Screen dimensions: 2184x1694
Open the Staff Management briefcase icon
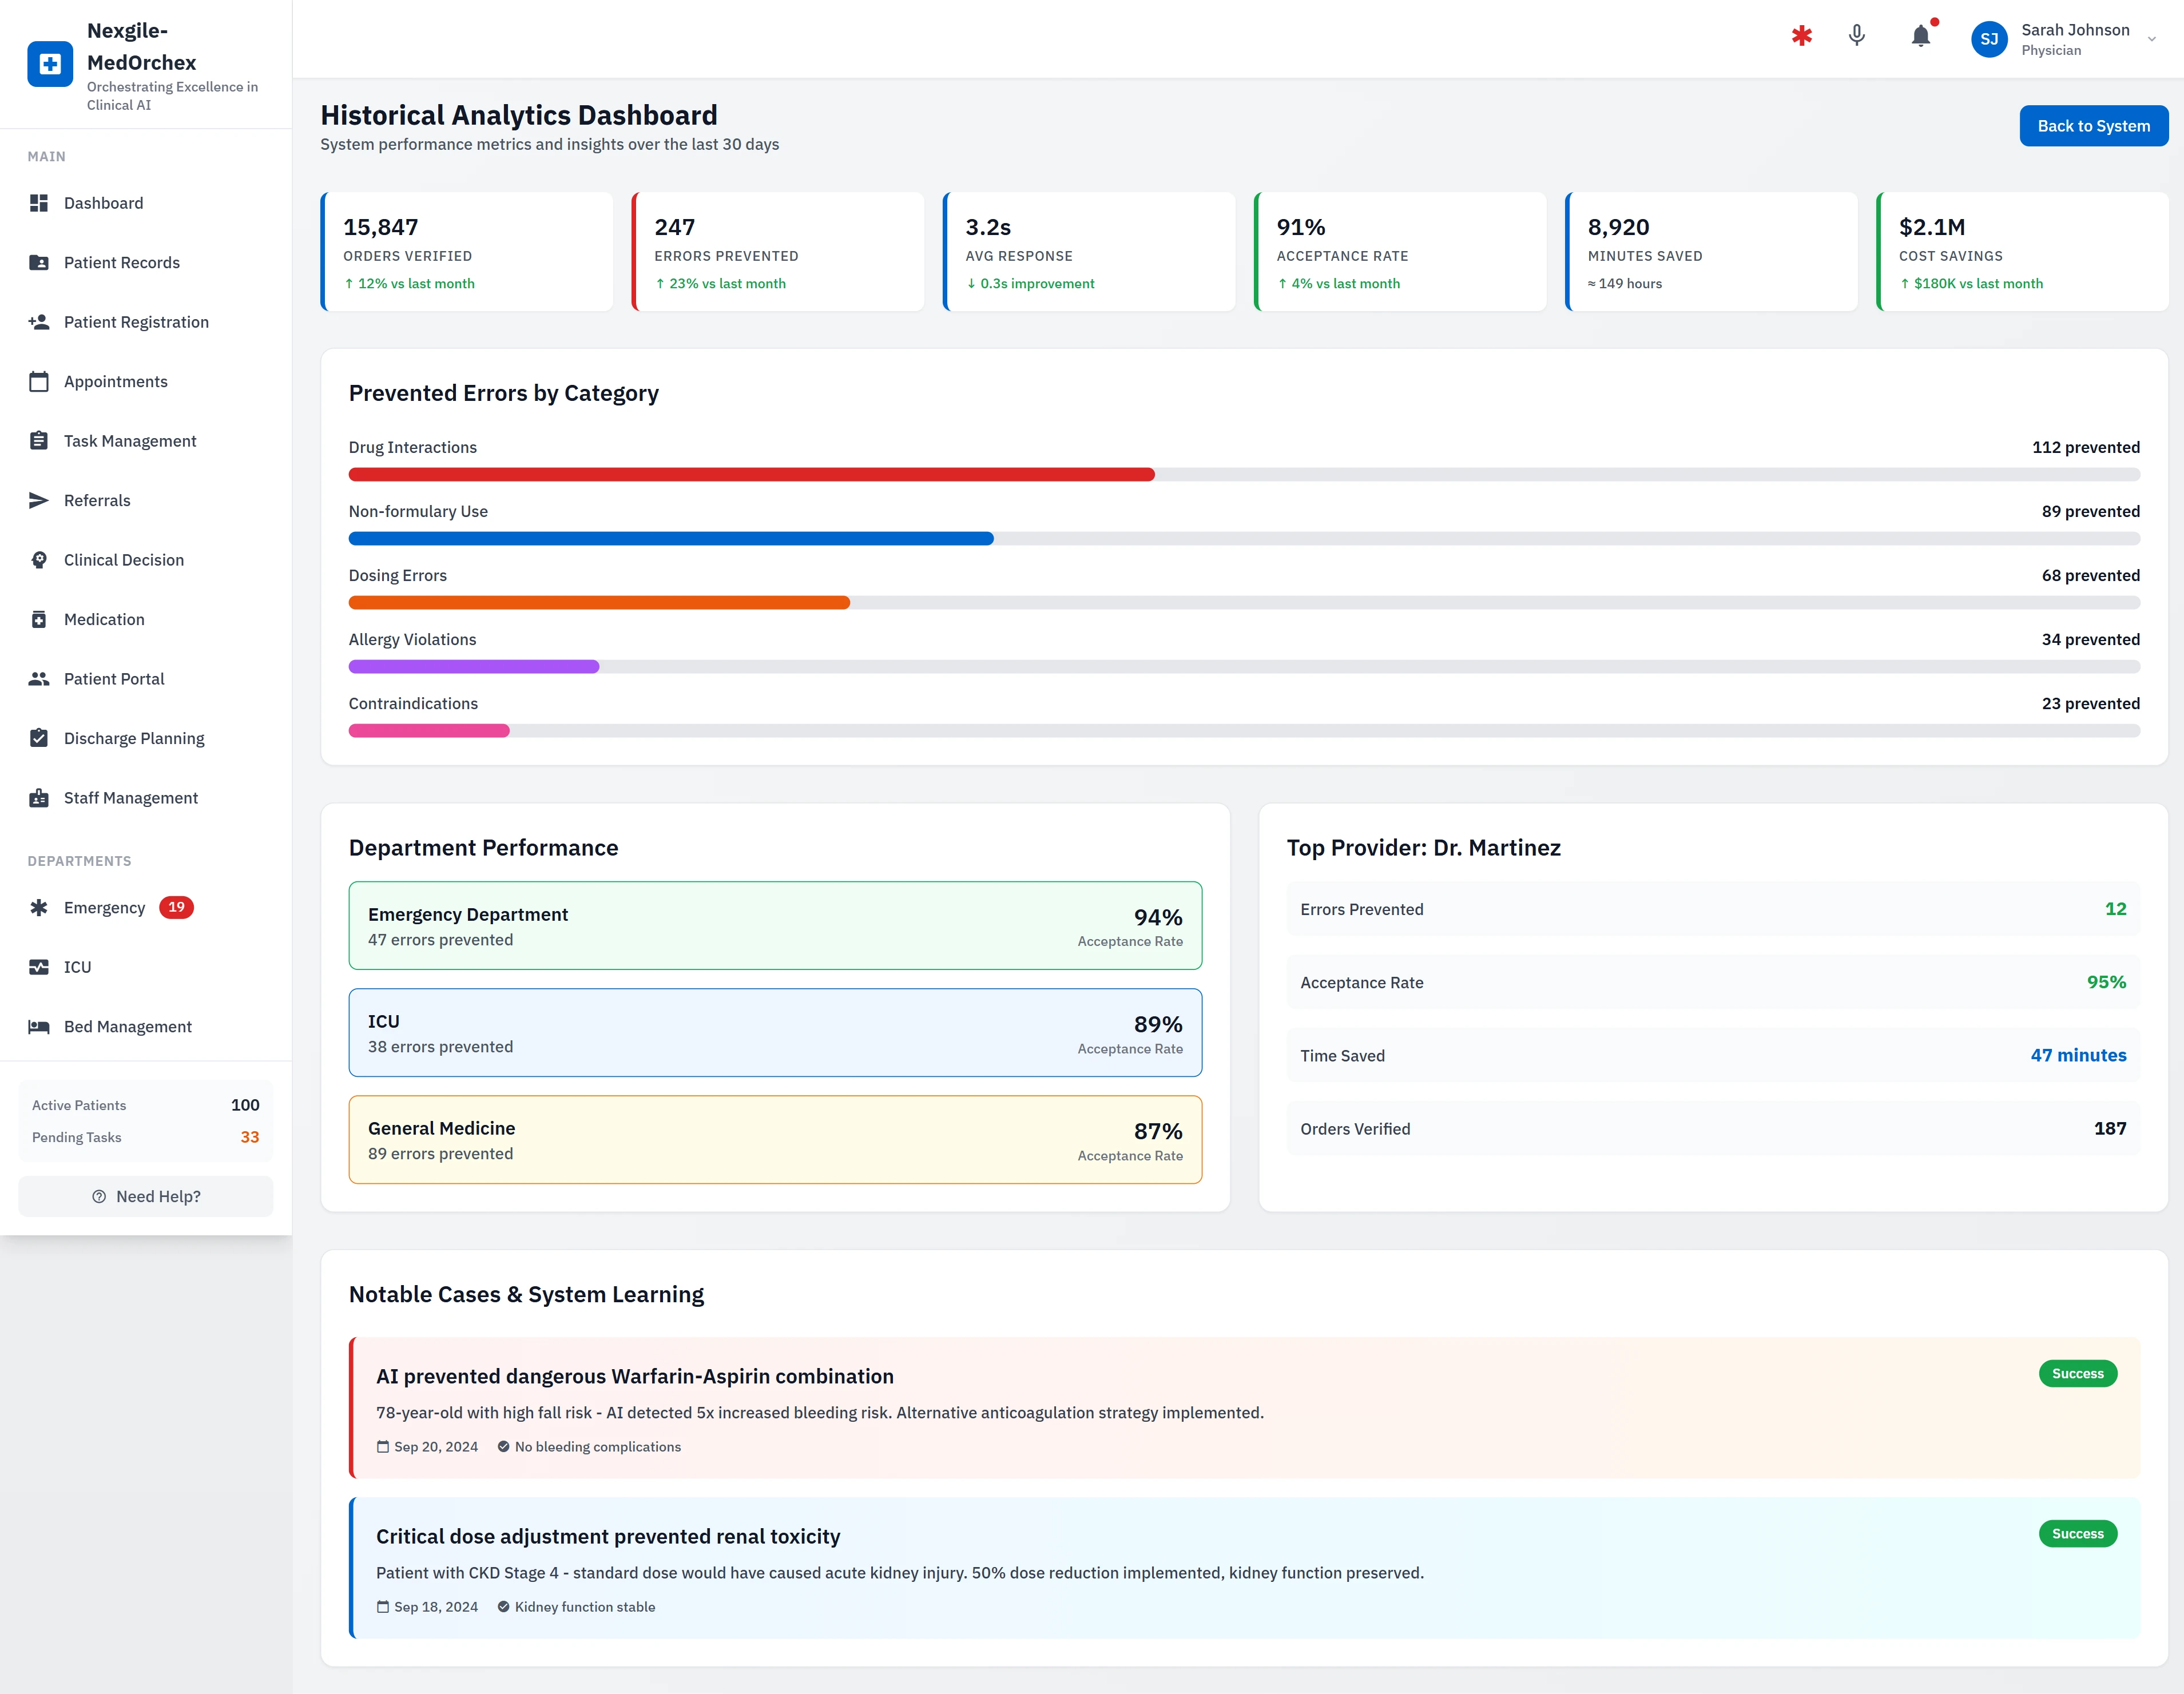click(39, 797)
